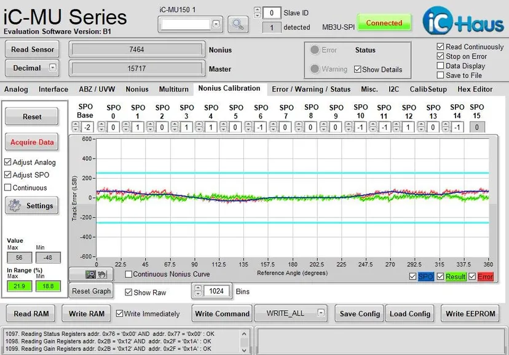Toggle Write Immediately checkbox
The height and width of the screenshot is (355, 509).
pos(119,313)
